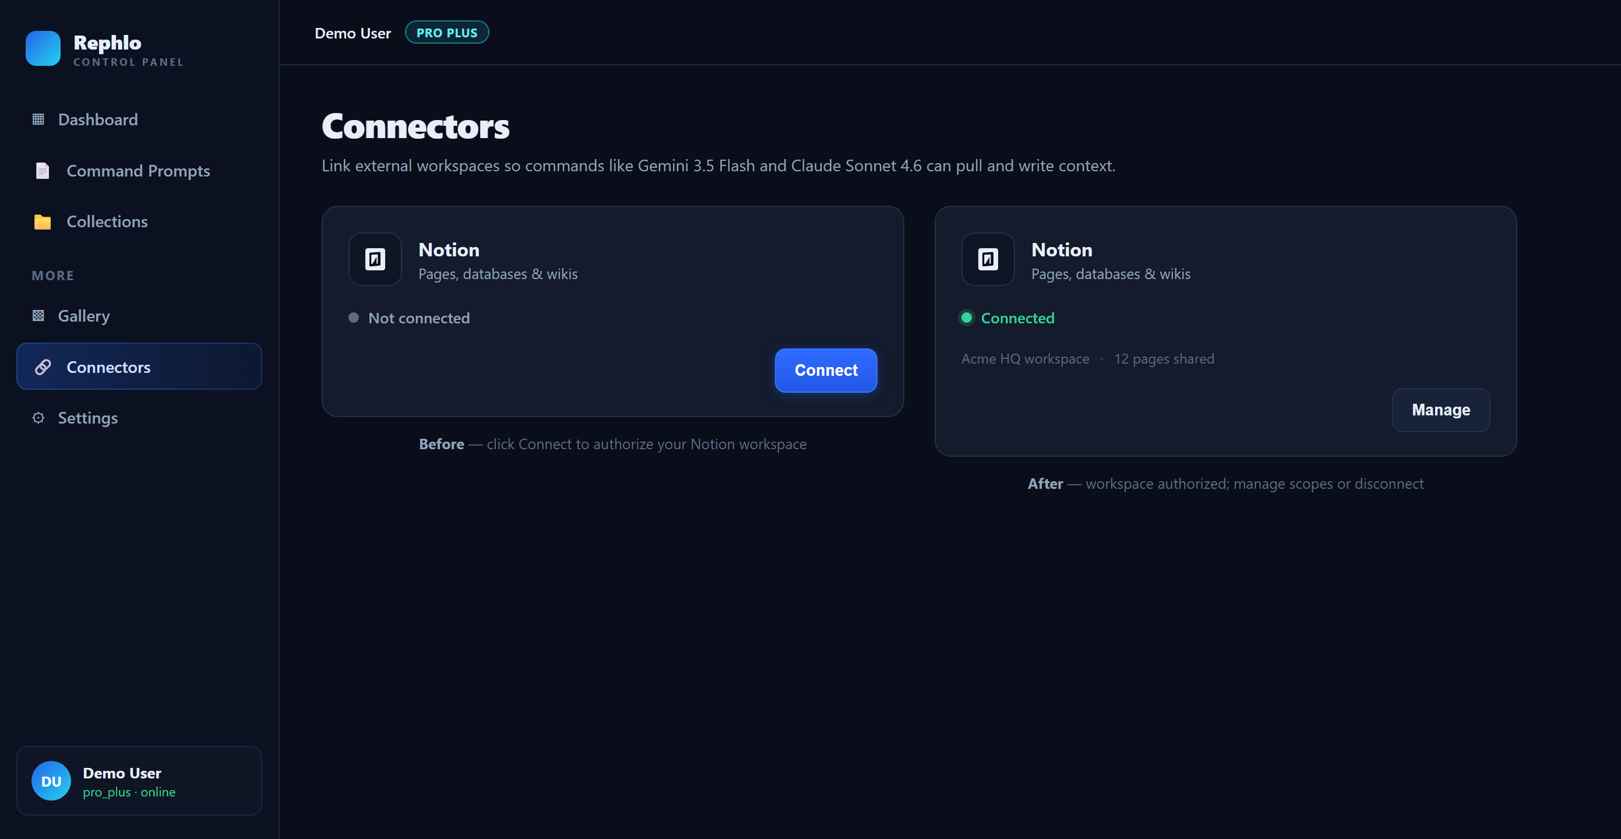Click the Connectors link icon

(43, 367)
